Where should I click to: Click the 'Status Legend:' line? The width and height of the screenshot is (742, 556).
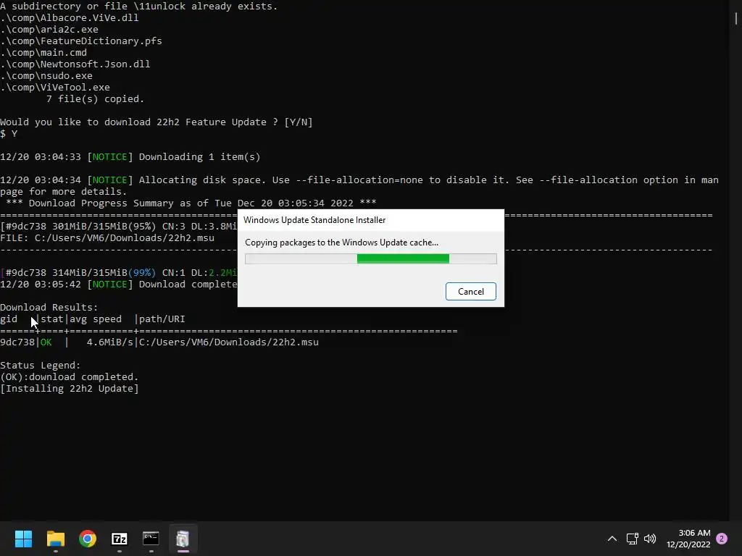click(41, 366)
